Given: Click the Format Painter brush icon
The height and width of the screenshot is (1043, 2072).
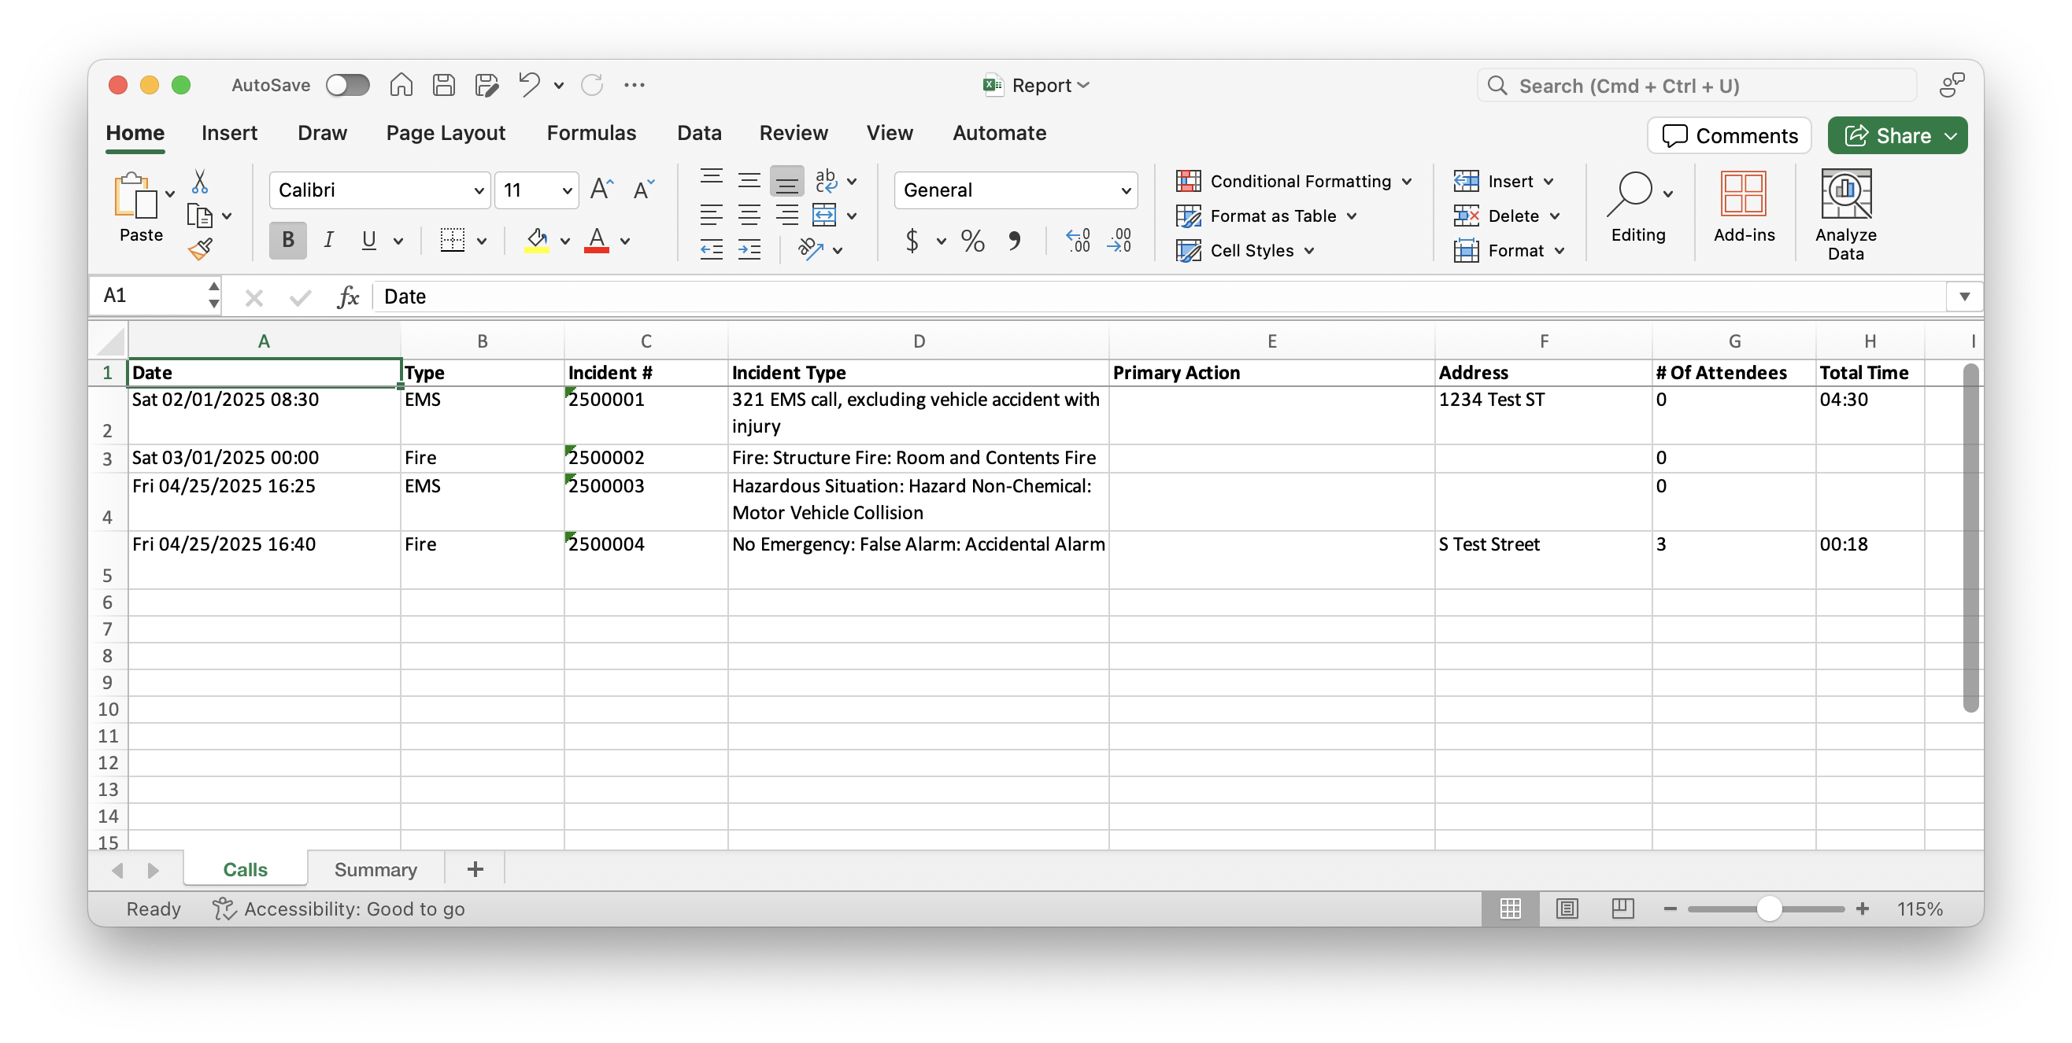Looking at the screenshot, I should coord(200,250).
